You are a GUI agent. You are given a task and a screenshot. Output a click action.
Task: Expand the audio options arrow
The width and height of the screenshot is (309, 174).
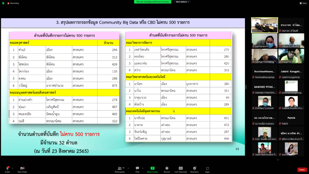coord(12,168)
